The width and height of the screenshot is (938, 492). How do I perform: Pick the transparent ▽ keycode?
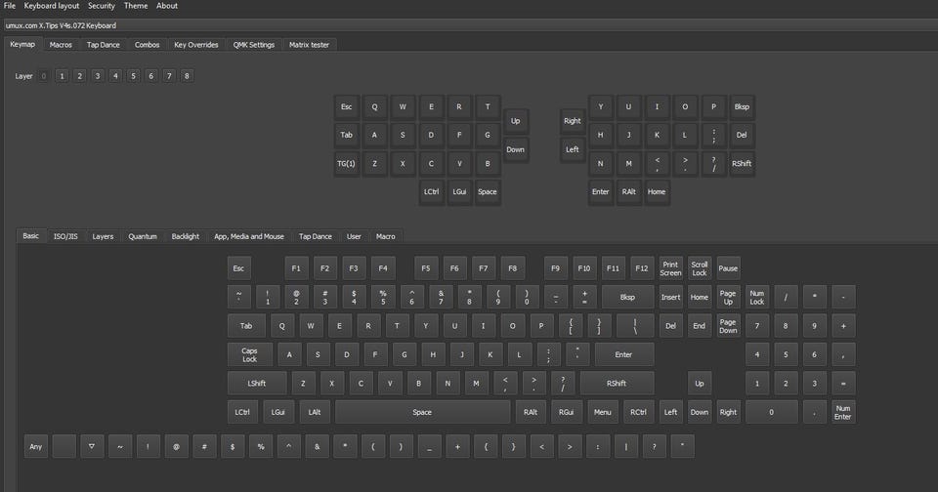point(92,446)
